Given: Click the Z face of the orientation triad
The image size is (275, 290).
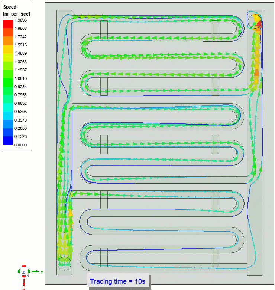Looking at the screenshot, I should click(x=24, y=272).
